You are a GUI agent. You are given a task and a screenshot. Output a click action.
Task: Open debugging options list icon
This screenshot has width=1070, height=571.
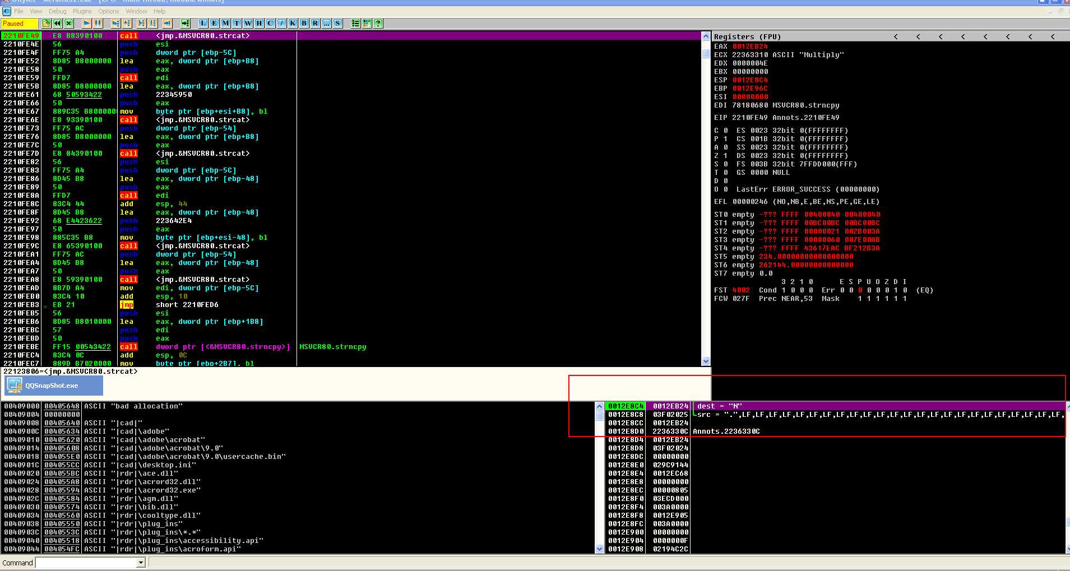click(x=355, y=23)
